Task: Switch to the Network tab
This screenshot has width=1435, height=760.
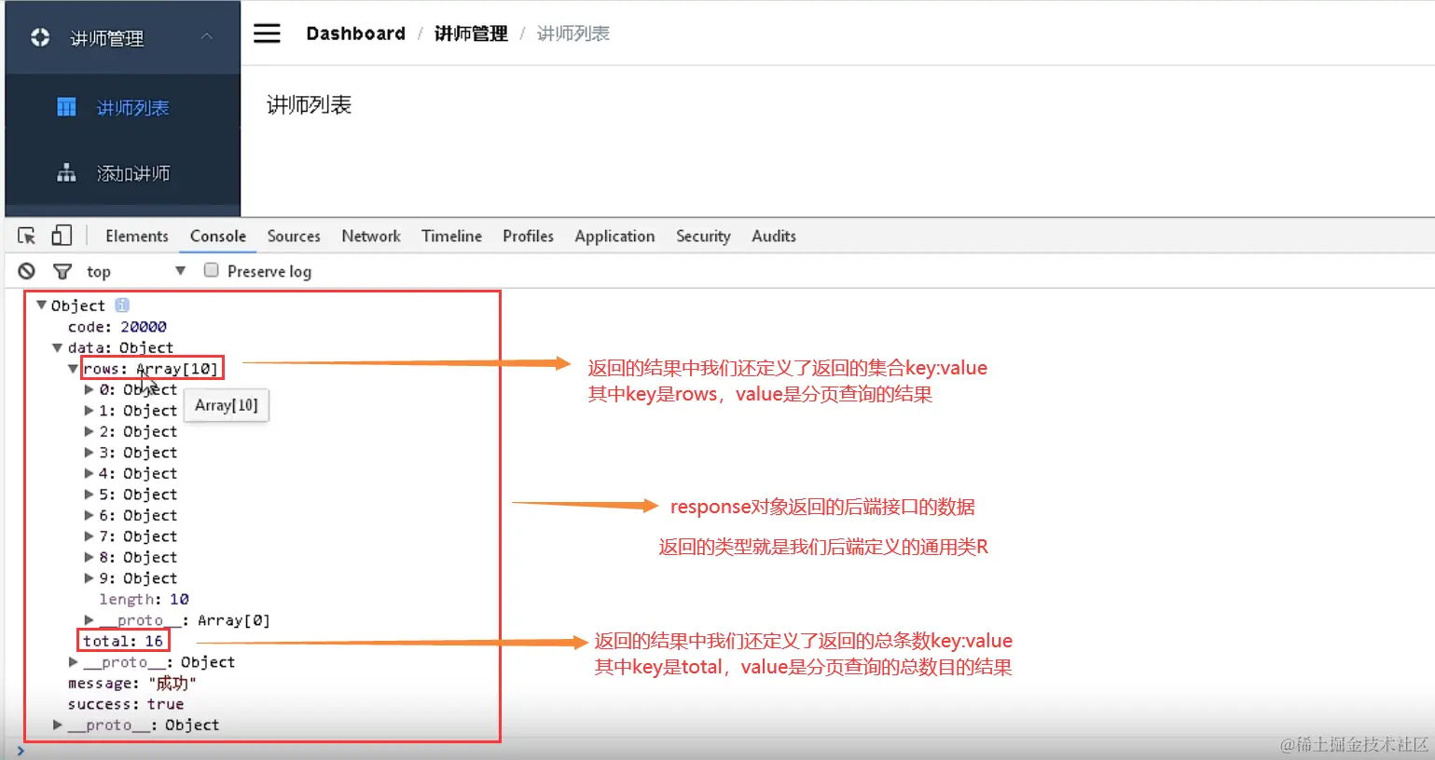Action: (371, 237)
